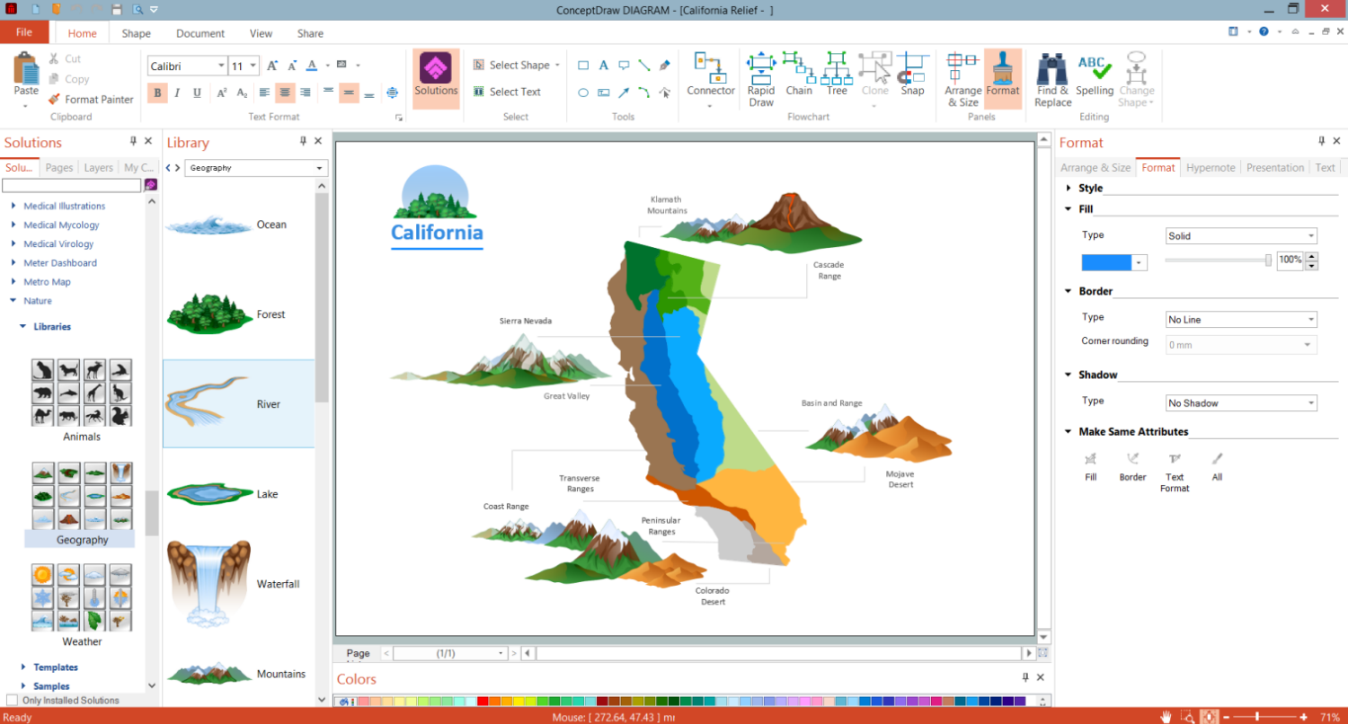Open the File menu

tap(24, 32)
